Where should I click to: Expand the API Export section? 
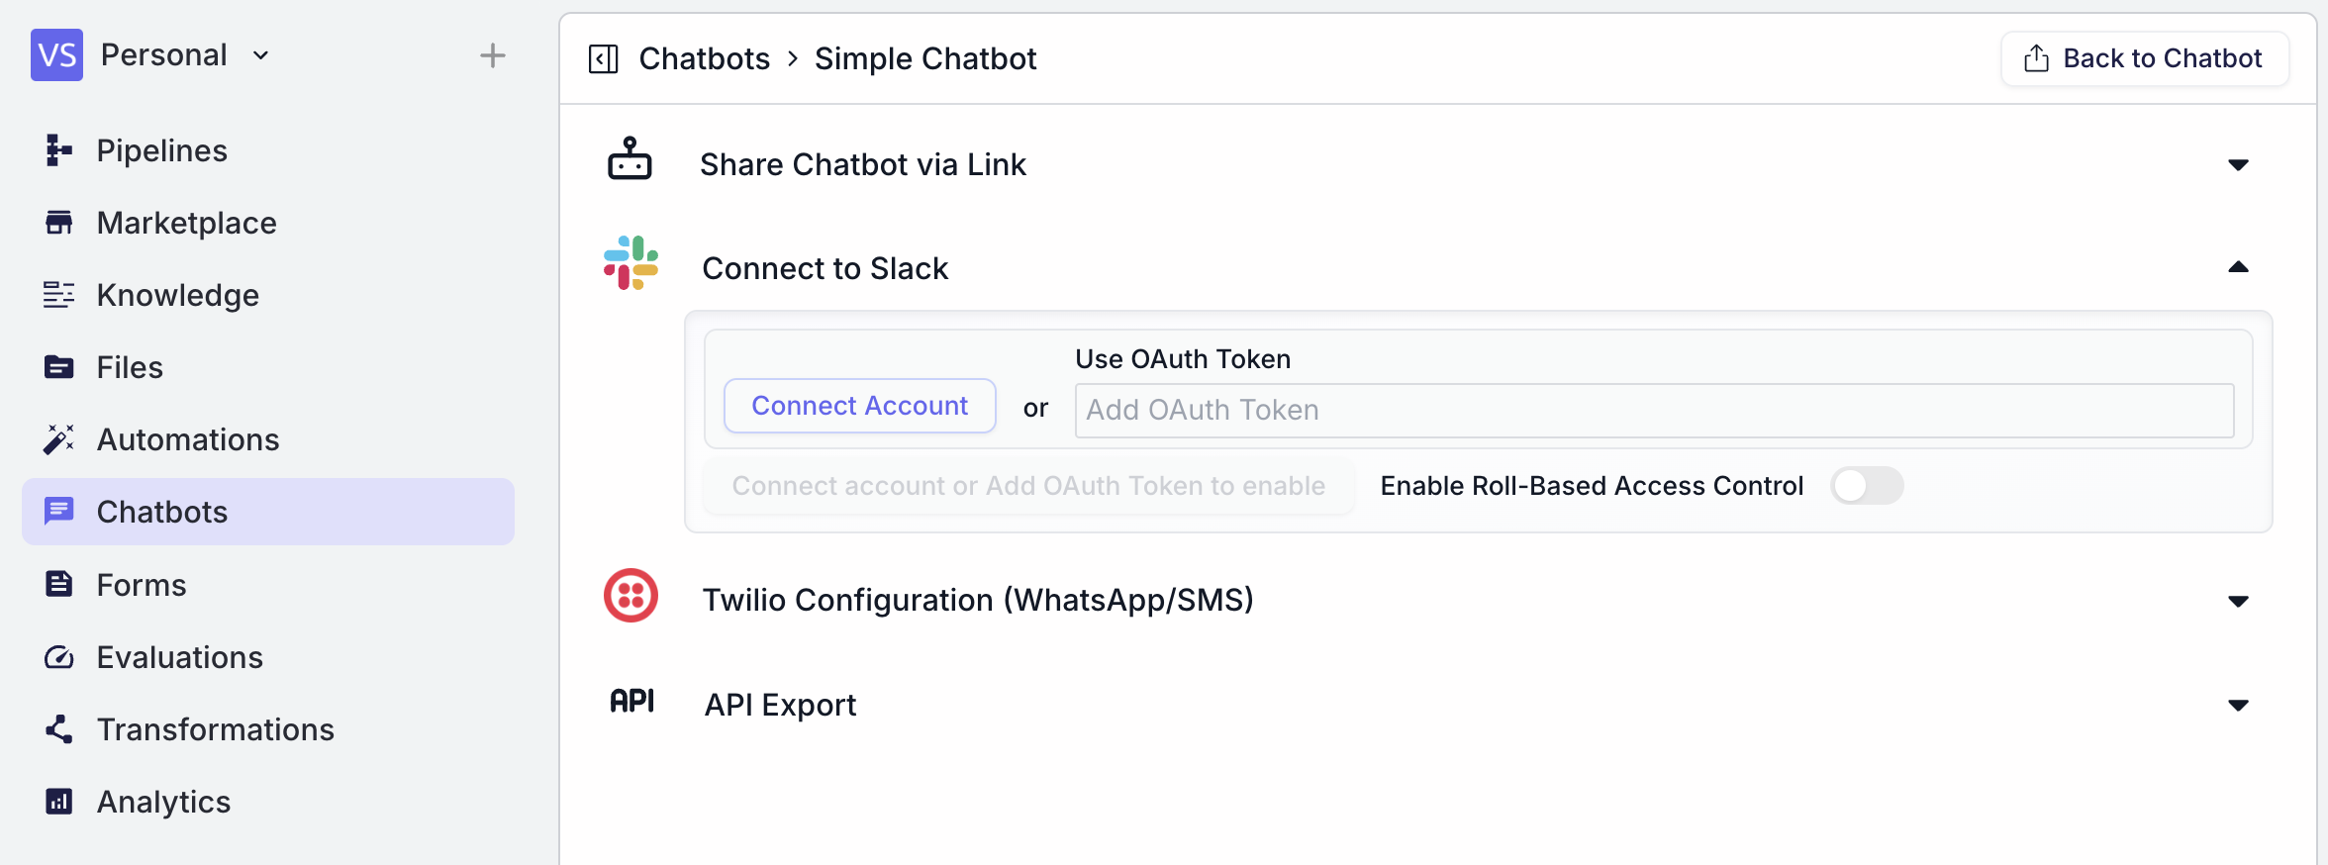(2239, 705)
